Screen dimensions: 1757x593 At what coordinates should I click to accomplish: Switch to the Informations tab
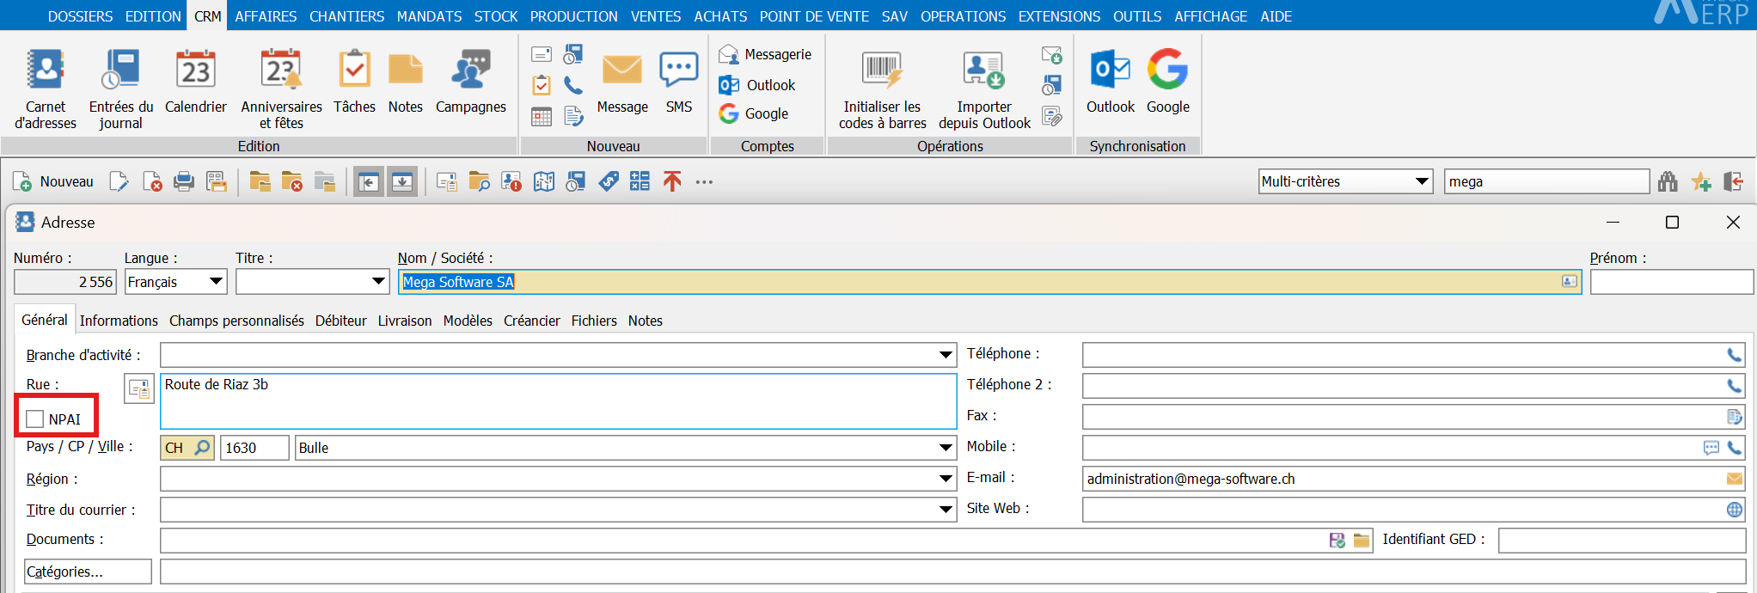tap(119, 321)
